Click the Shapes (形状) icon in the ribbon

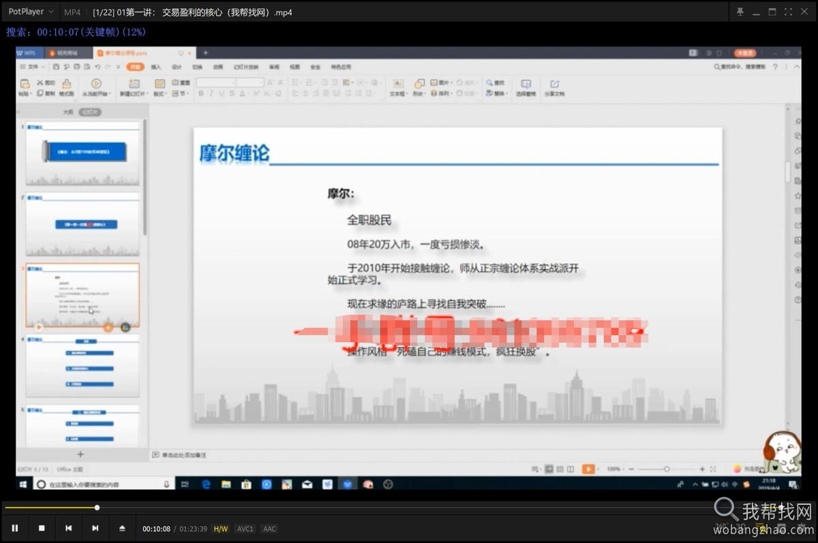(x=419, y=83)
